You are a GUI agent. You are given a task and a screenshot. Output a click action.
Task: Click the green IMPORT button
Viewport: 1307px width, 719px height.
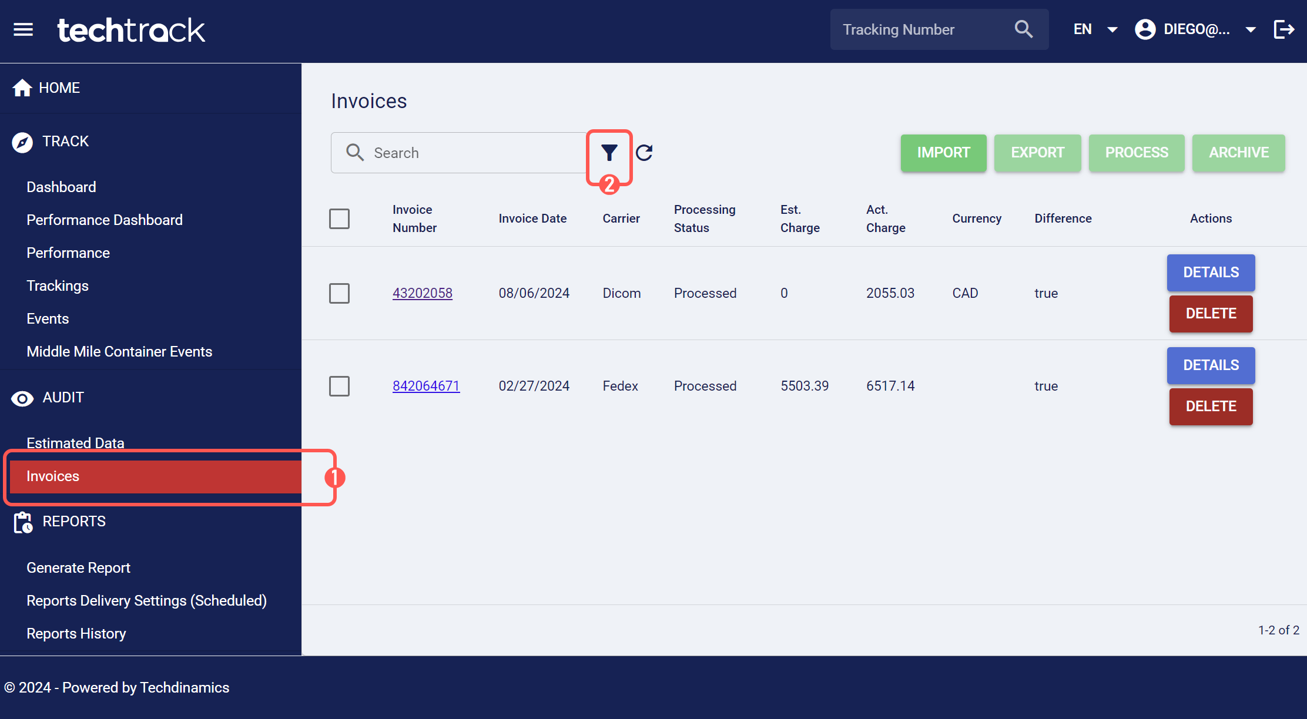point(943,153)
